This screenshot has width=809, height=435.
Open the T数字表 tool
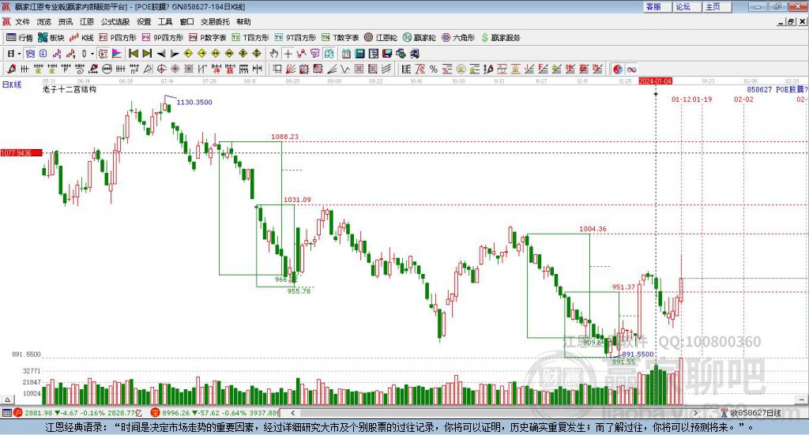340,38
